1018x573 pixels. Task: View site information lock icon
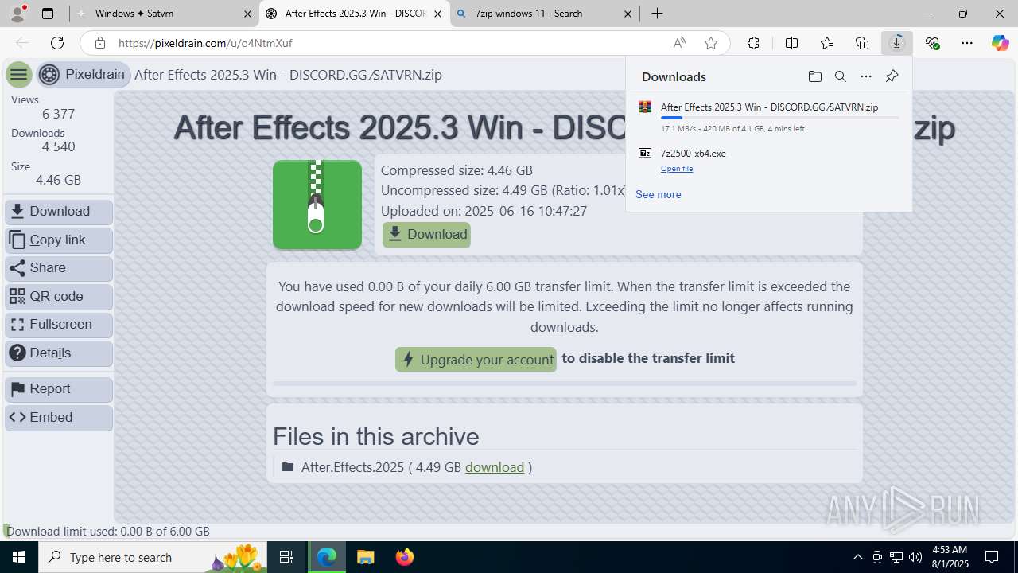[100, 43]
